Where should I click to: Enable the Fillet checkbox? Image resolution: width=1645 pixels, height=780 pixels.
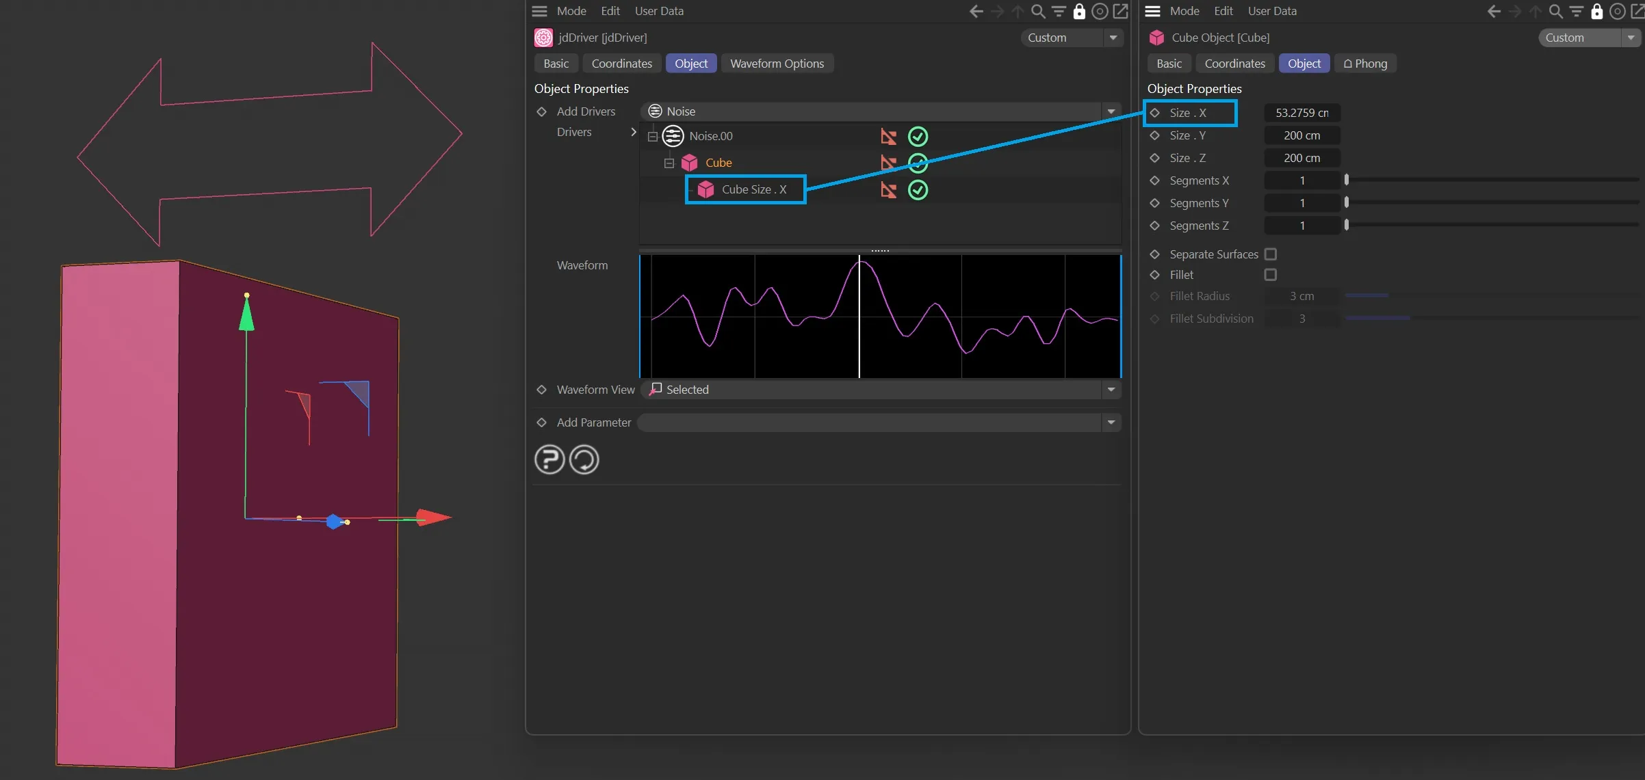(1271, 275)
